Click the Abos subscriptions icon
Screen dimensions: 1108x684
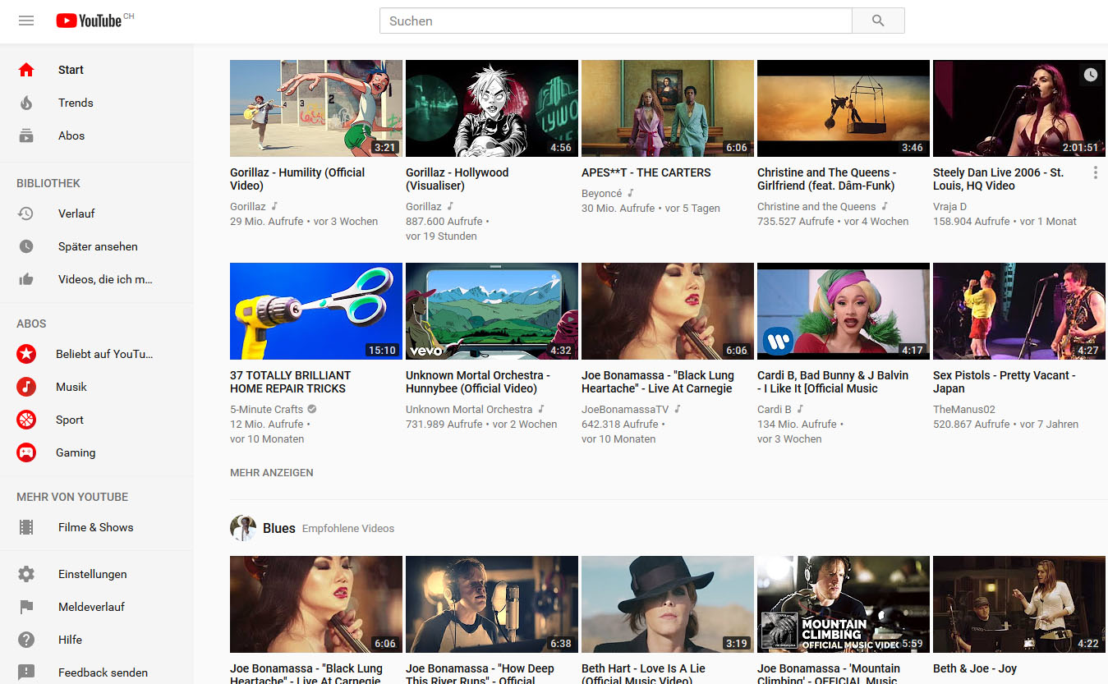tap(26, 135)
